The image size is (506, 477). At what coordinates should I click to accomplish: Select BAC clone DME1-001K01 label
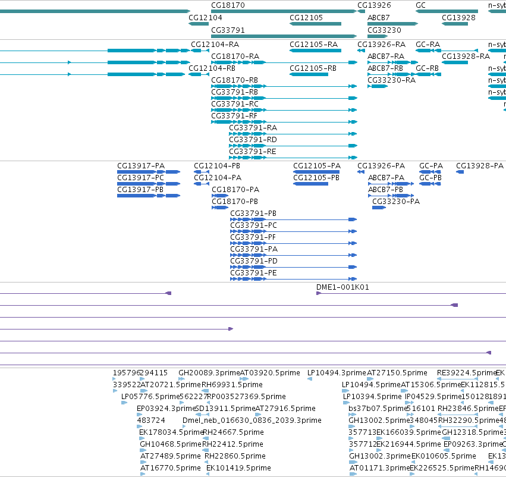[342, 287]
